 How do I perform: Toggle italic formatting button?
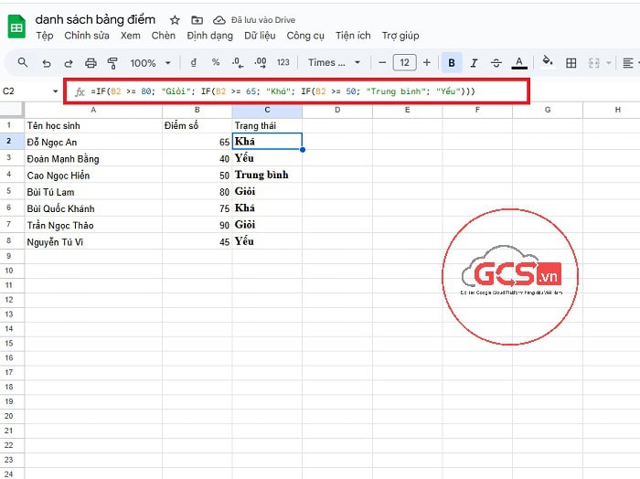475,63
